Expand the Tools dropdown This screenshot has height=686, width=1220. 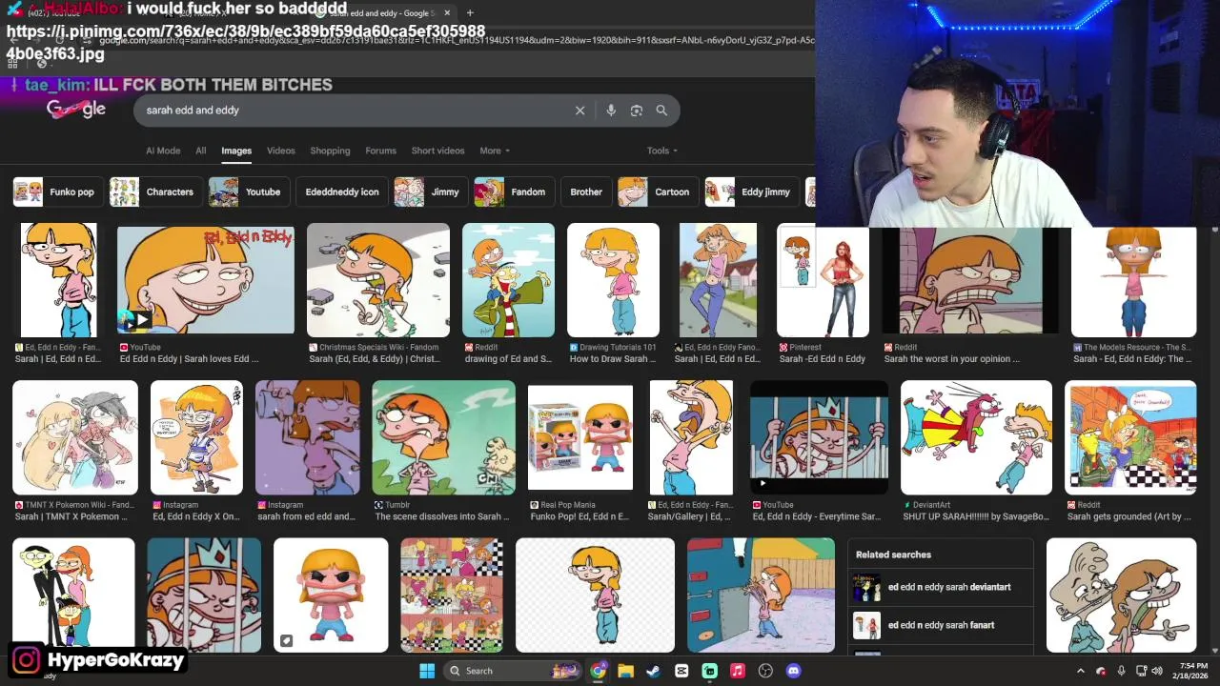pyautogui.click(x=662, y=151)
